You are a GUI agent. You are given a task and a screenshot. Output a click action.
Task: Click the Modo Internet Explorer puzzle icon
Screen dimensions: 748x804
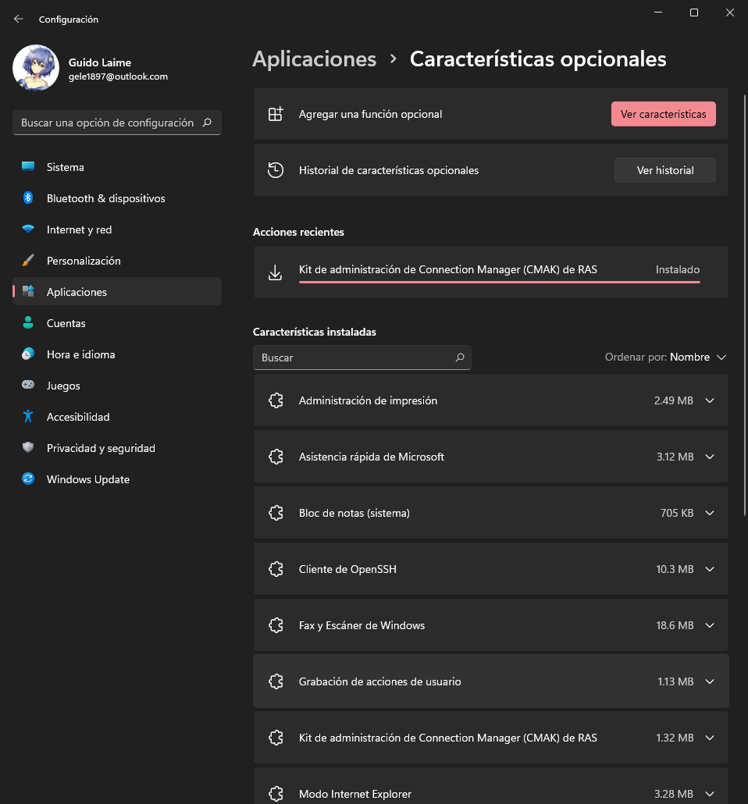pos(276,794)
